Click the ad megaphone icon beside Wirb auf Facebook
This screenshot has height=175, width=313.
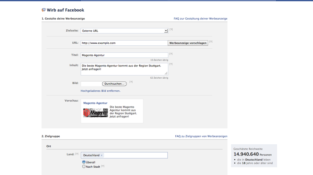[43, 10]
